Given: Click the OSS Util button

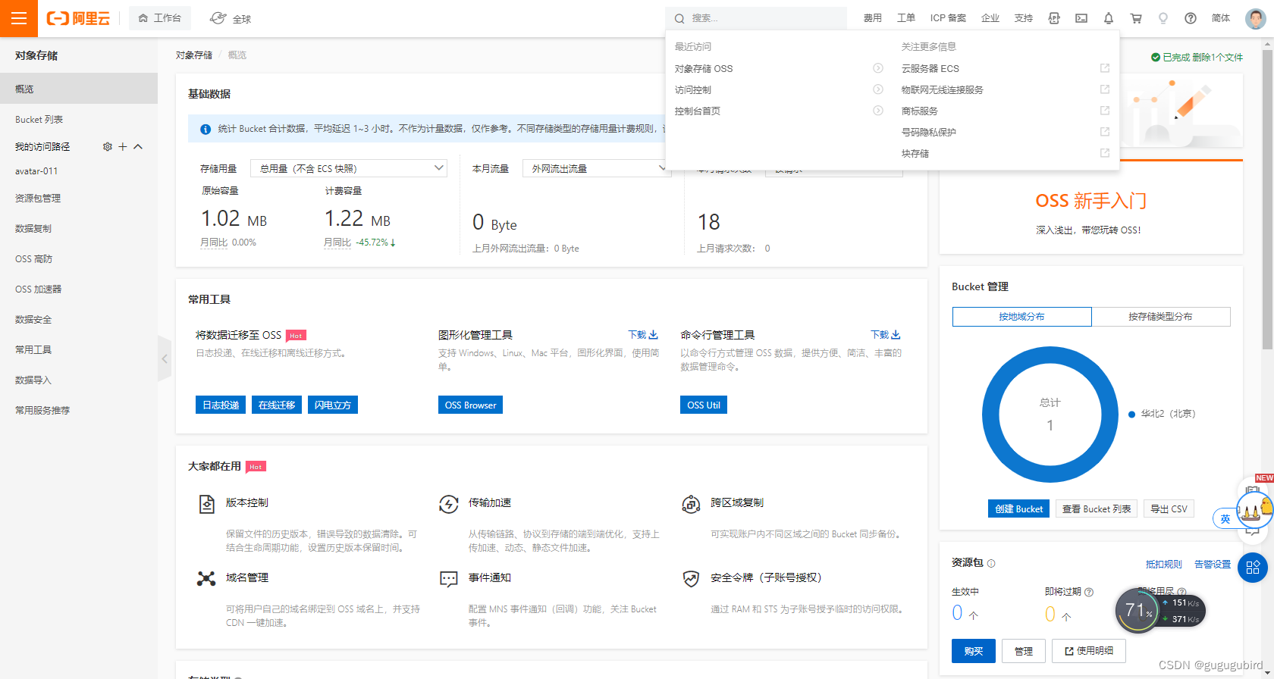Looking at the screenshot, I should pyautogui.click(x=704, y=405).
